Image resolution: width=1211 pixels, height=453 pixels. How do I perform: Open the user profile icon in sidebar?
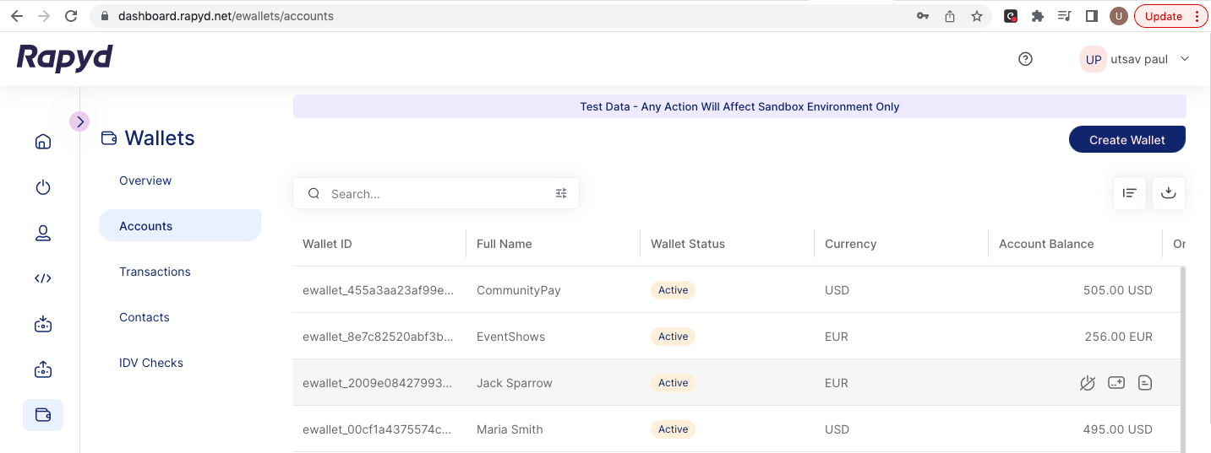click(43, 233)
